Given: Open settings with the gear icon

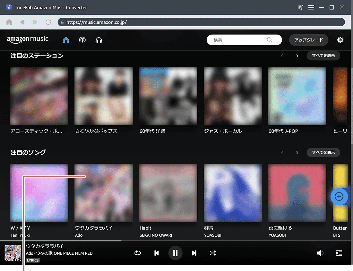Looking at the screenshot, I should [x=340, y=40].
